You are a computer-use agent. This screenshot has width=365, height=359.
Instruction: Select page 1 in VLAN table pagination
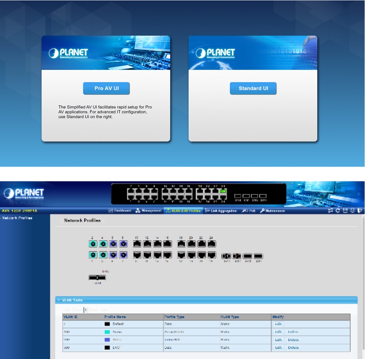86,310
